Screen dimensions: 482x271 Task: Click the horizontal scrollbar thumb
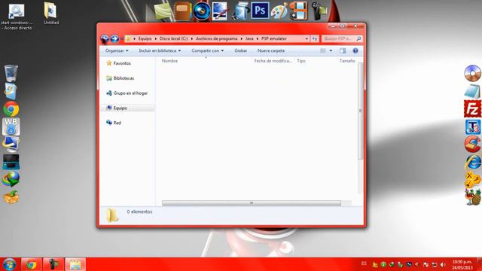(251, 202)
